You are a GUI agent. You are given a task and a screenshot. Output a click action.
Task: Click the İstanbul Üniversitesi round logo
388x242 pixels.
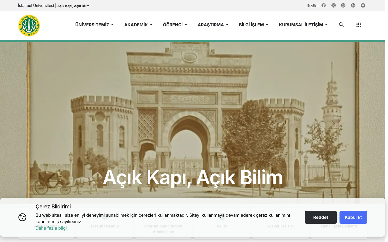29,26
